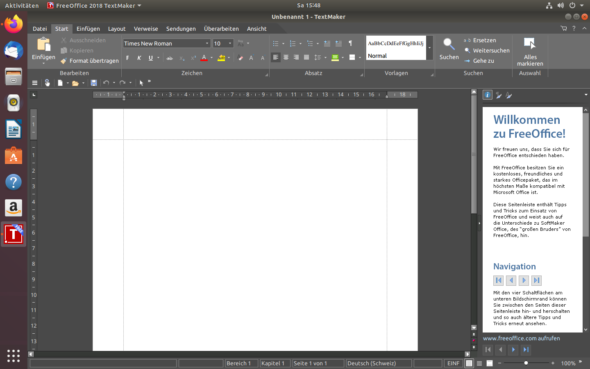Adjust the zoom slider handle
Screen dimensions: 590x369
[x=526, y=363]
